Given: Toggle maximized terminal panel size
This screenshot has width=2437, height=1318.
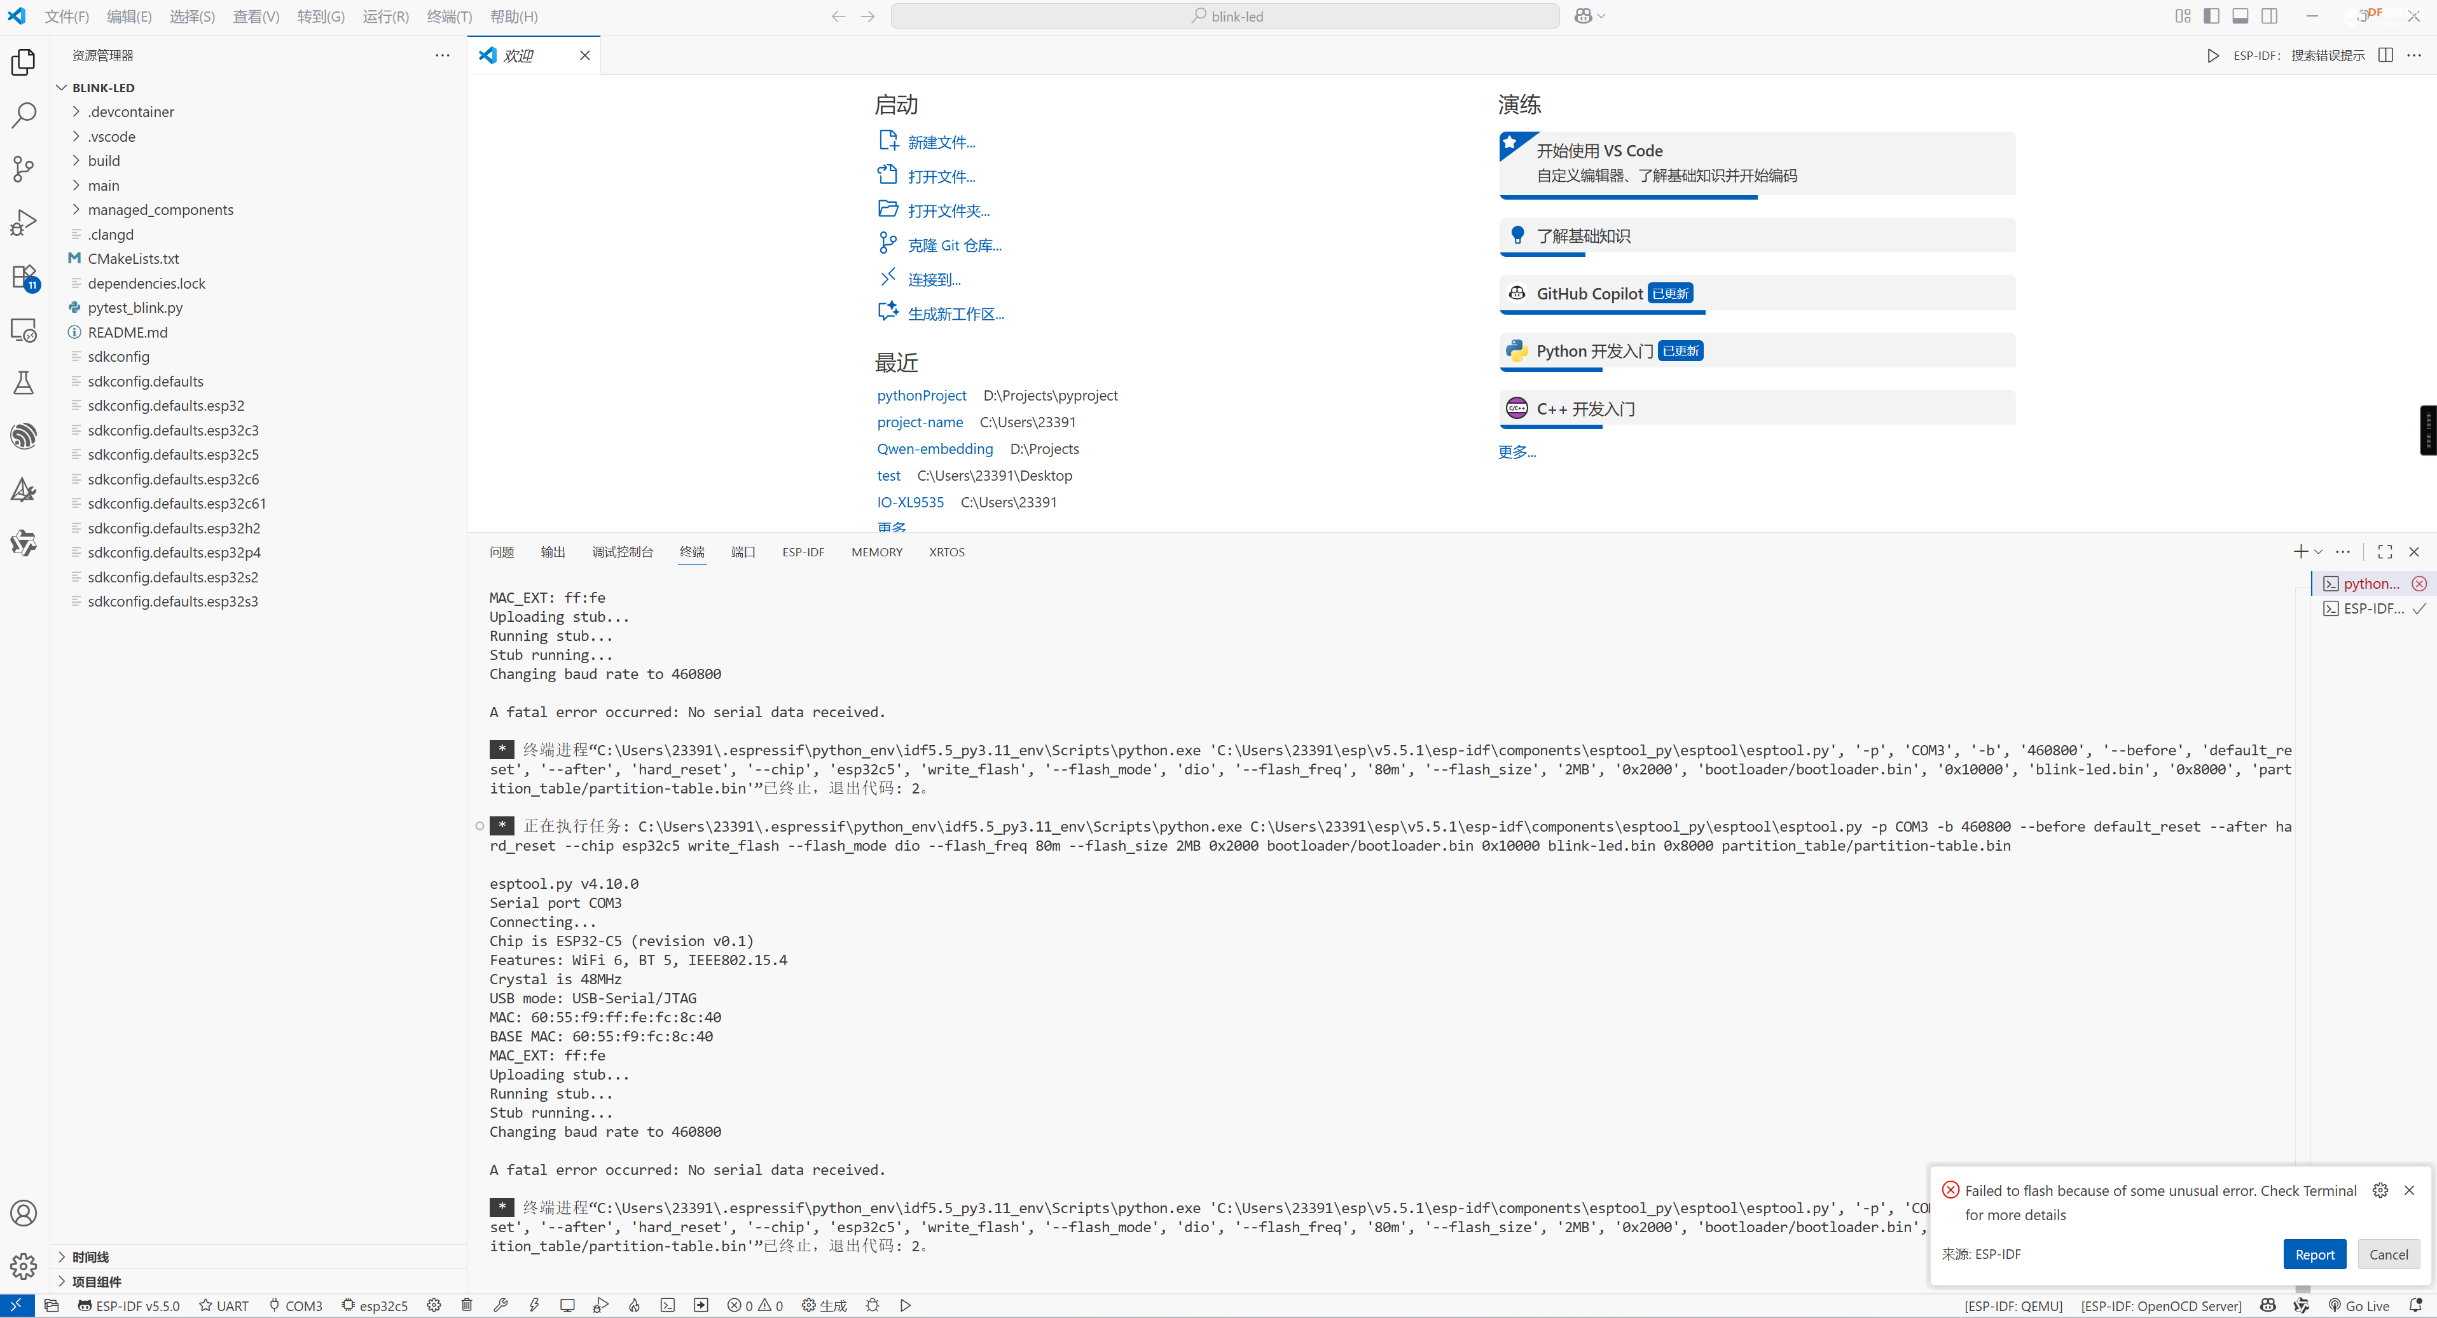Looking at the screenshot, I should [2384, 552].
